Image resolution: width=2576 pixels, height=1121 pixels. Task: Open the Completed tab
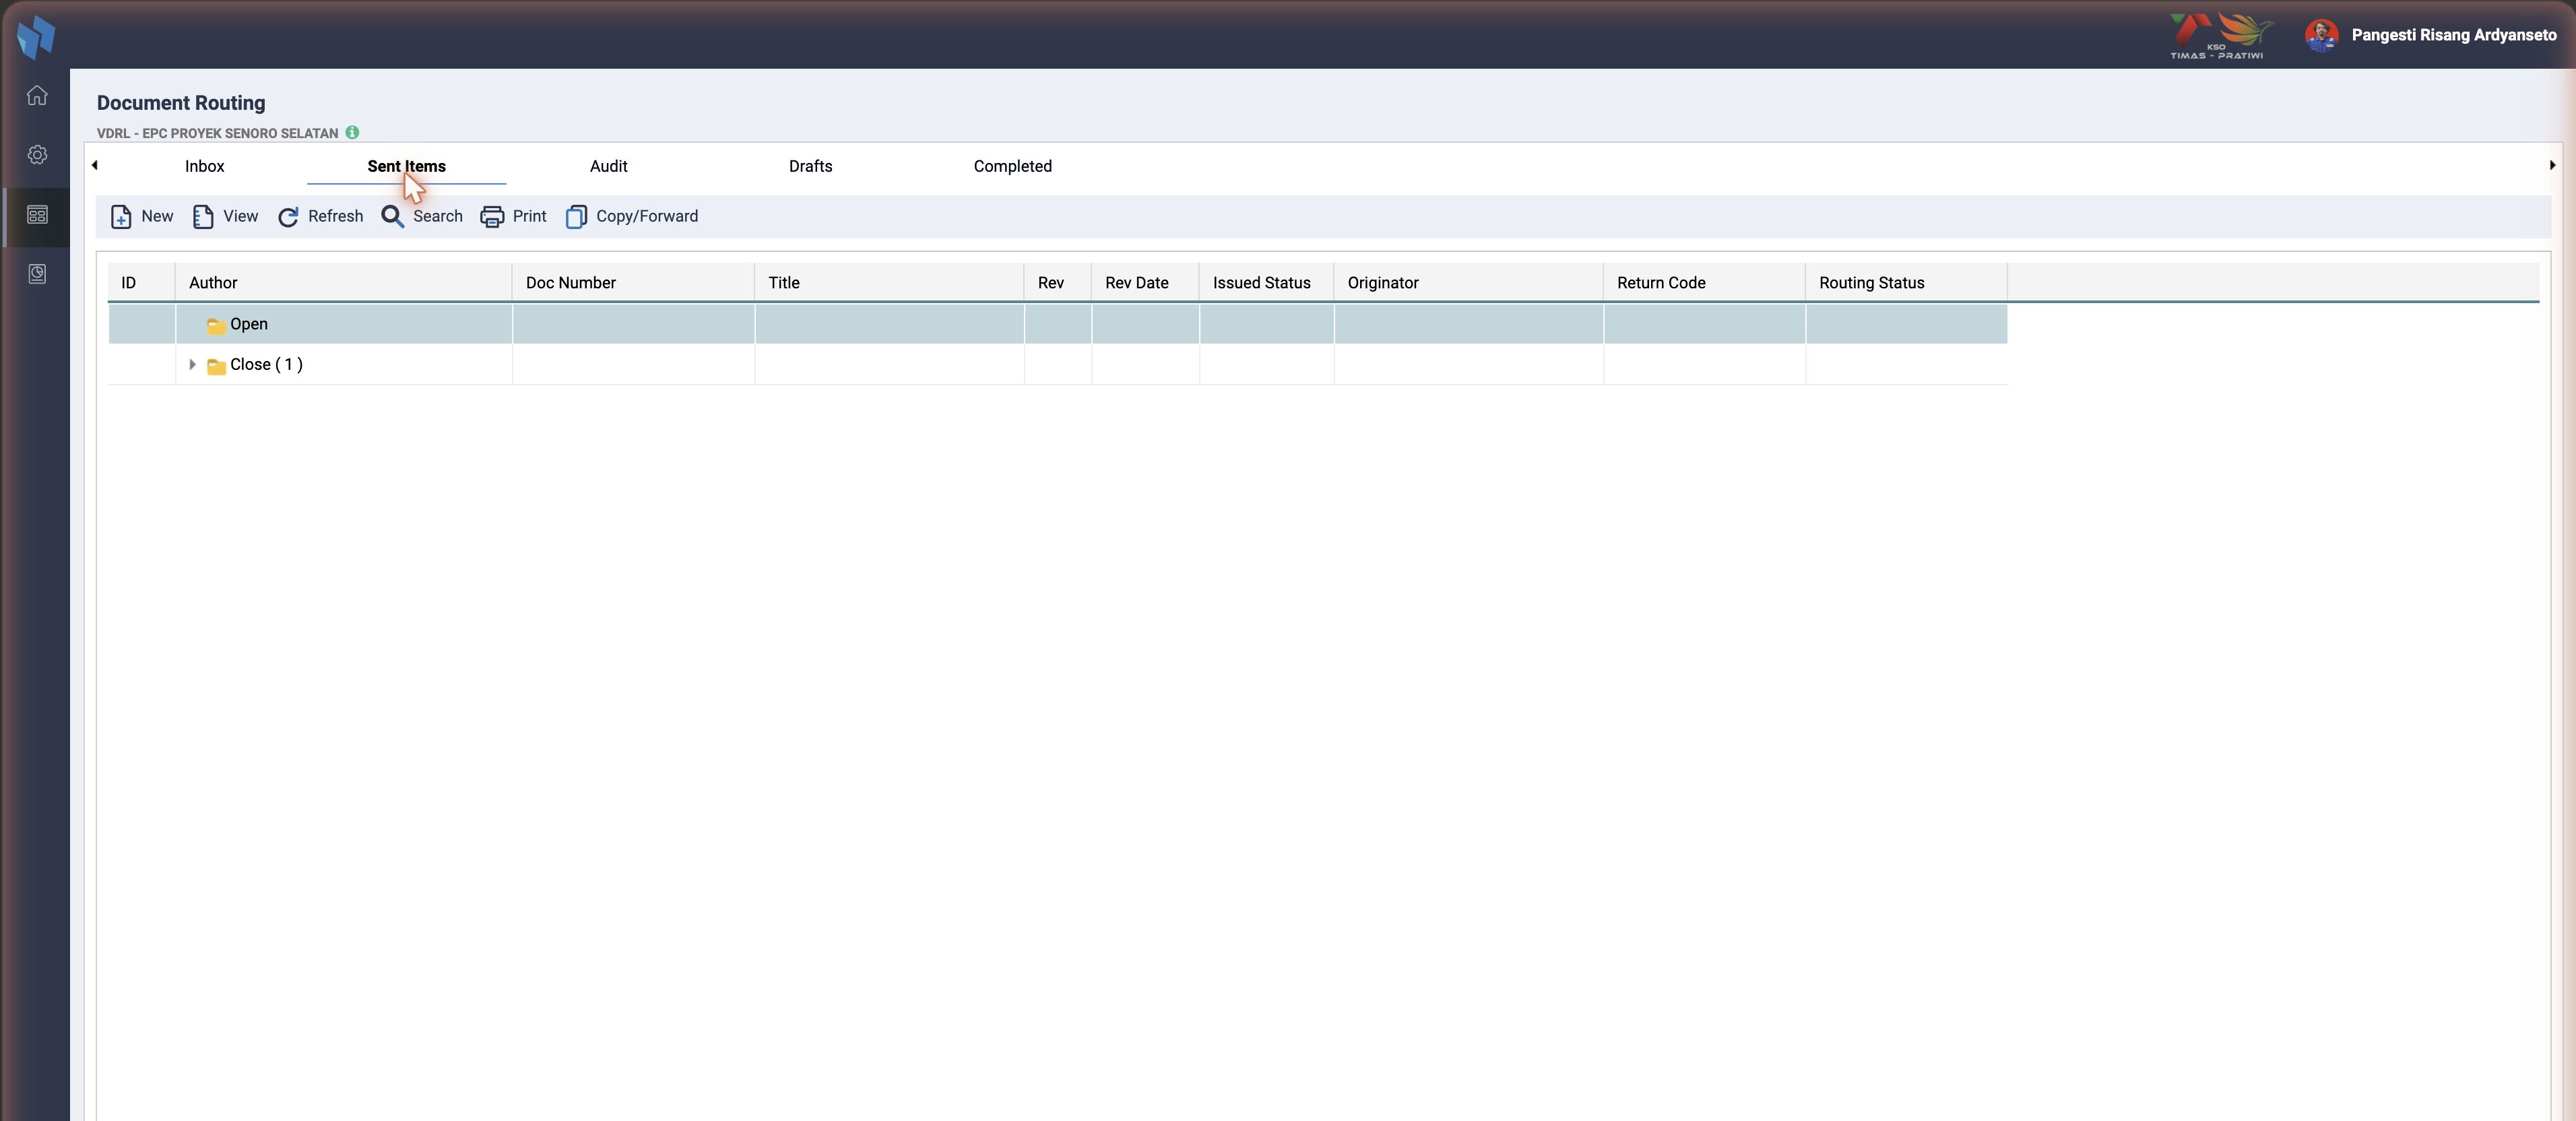pos(1013,166)
